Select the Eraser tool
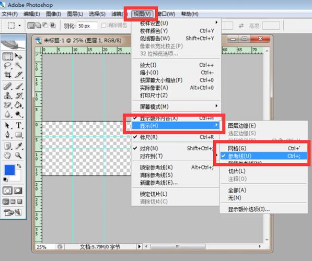This screenshot has width=312, height=261. [x=8, y=105]
